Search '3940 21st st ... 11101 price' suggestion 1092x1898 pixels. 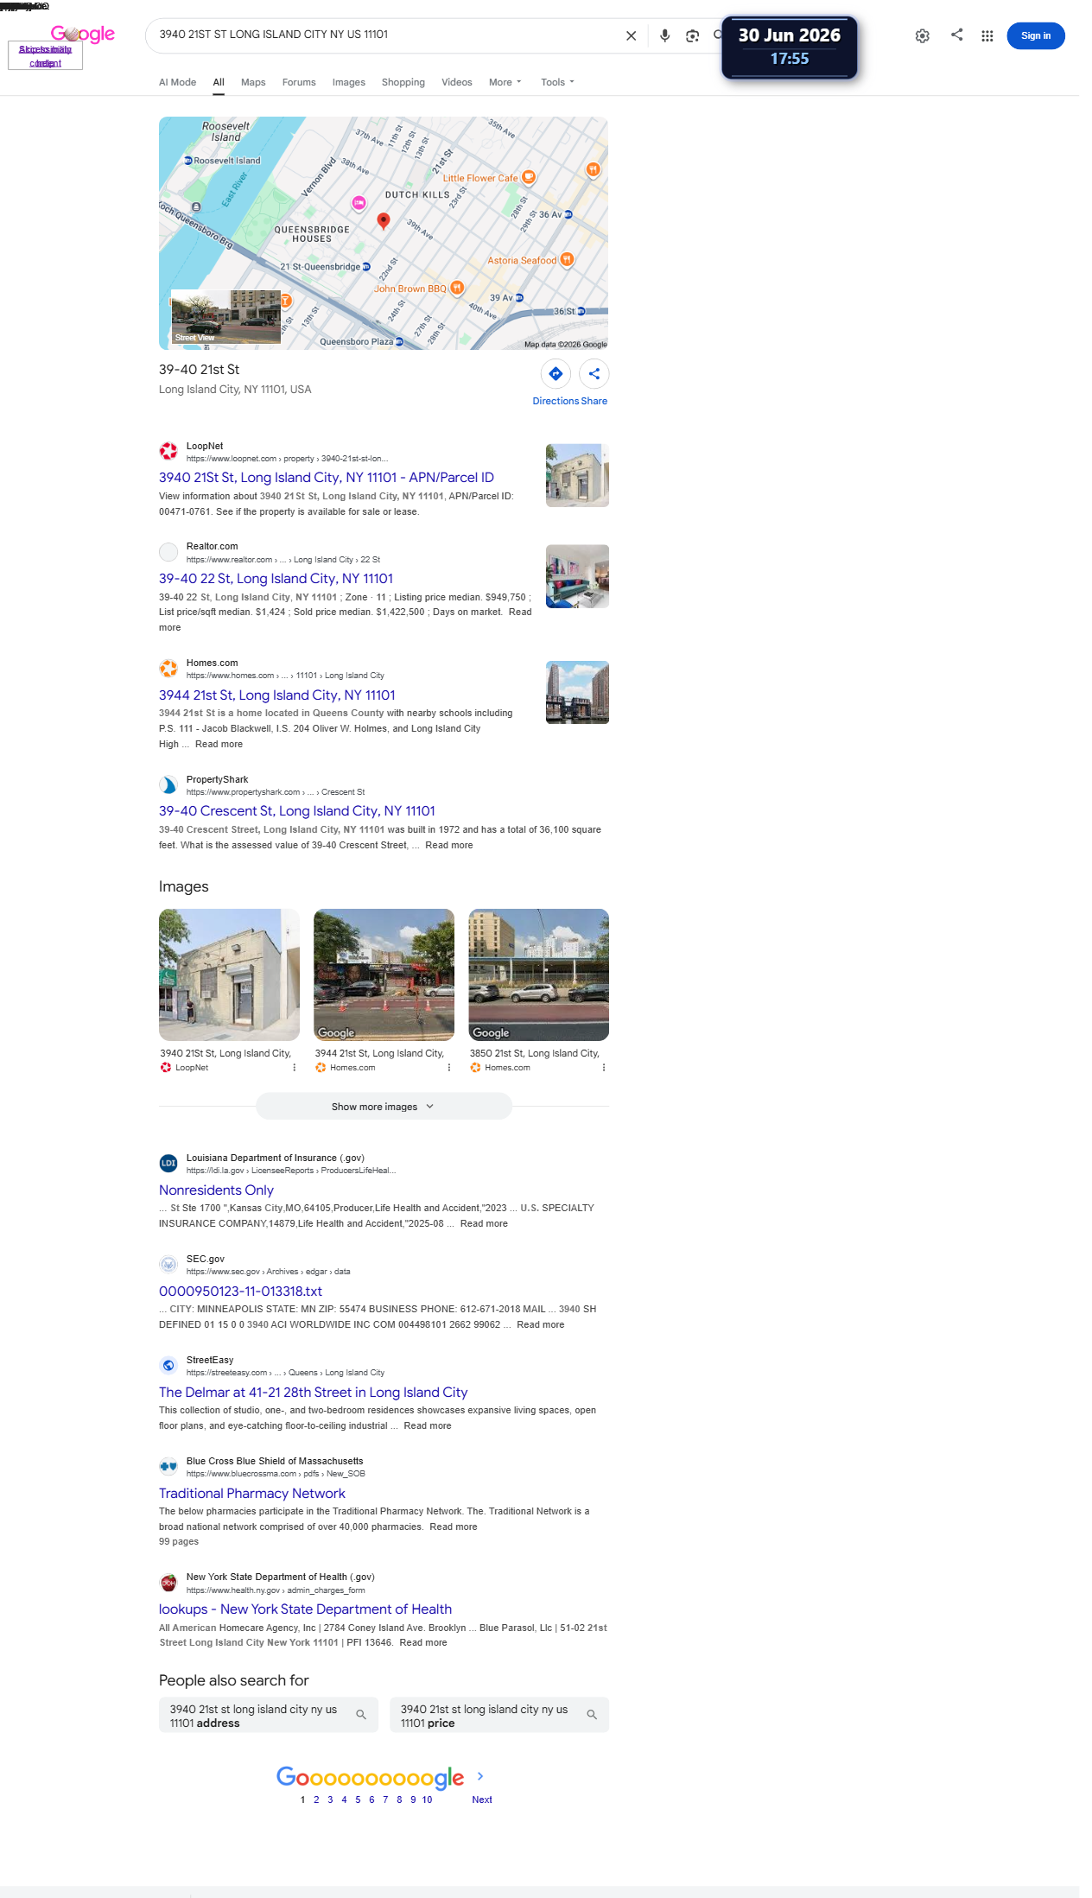click(x=499, y=1715)
